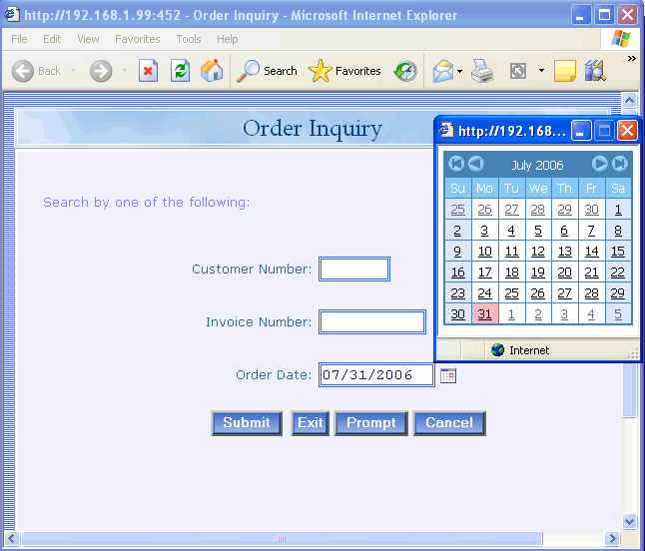645x551 pixels.
Task: Select July 30 in the calendar
Action: point(458,314)
